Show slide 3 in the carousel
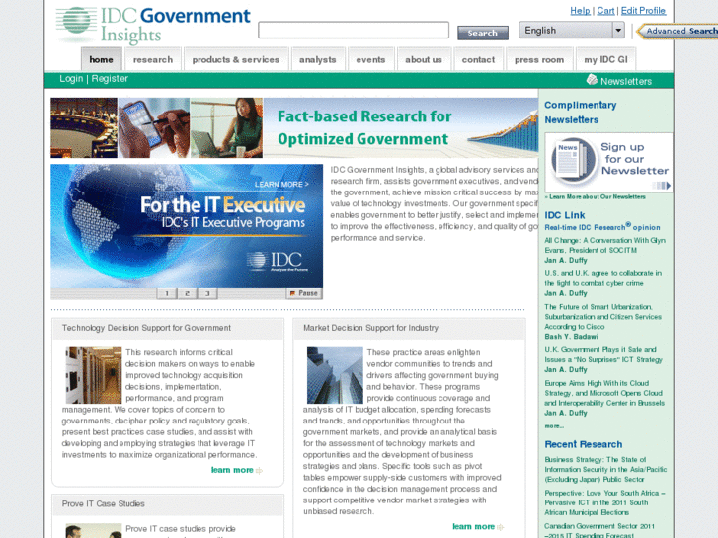 [207, 293]
